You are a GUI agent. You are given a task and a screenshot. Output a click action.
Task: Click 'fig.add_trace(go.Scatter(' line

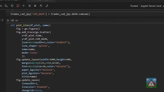point(34,32)
